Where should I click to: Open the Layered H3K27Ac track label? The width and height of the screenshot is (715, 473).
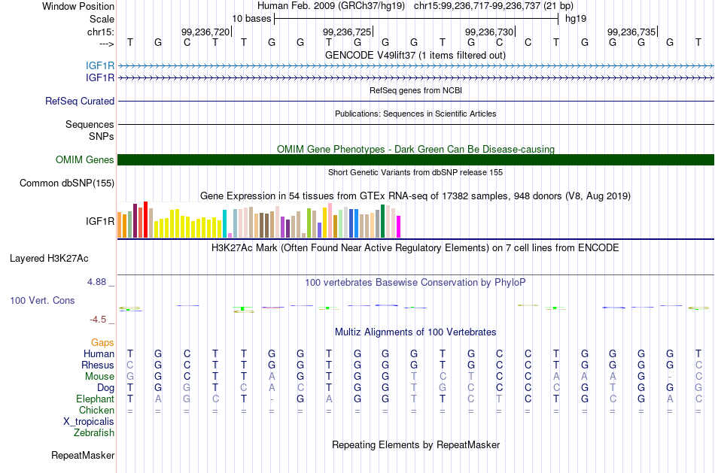pos(49,259)
